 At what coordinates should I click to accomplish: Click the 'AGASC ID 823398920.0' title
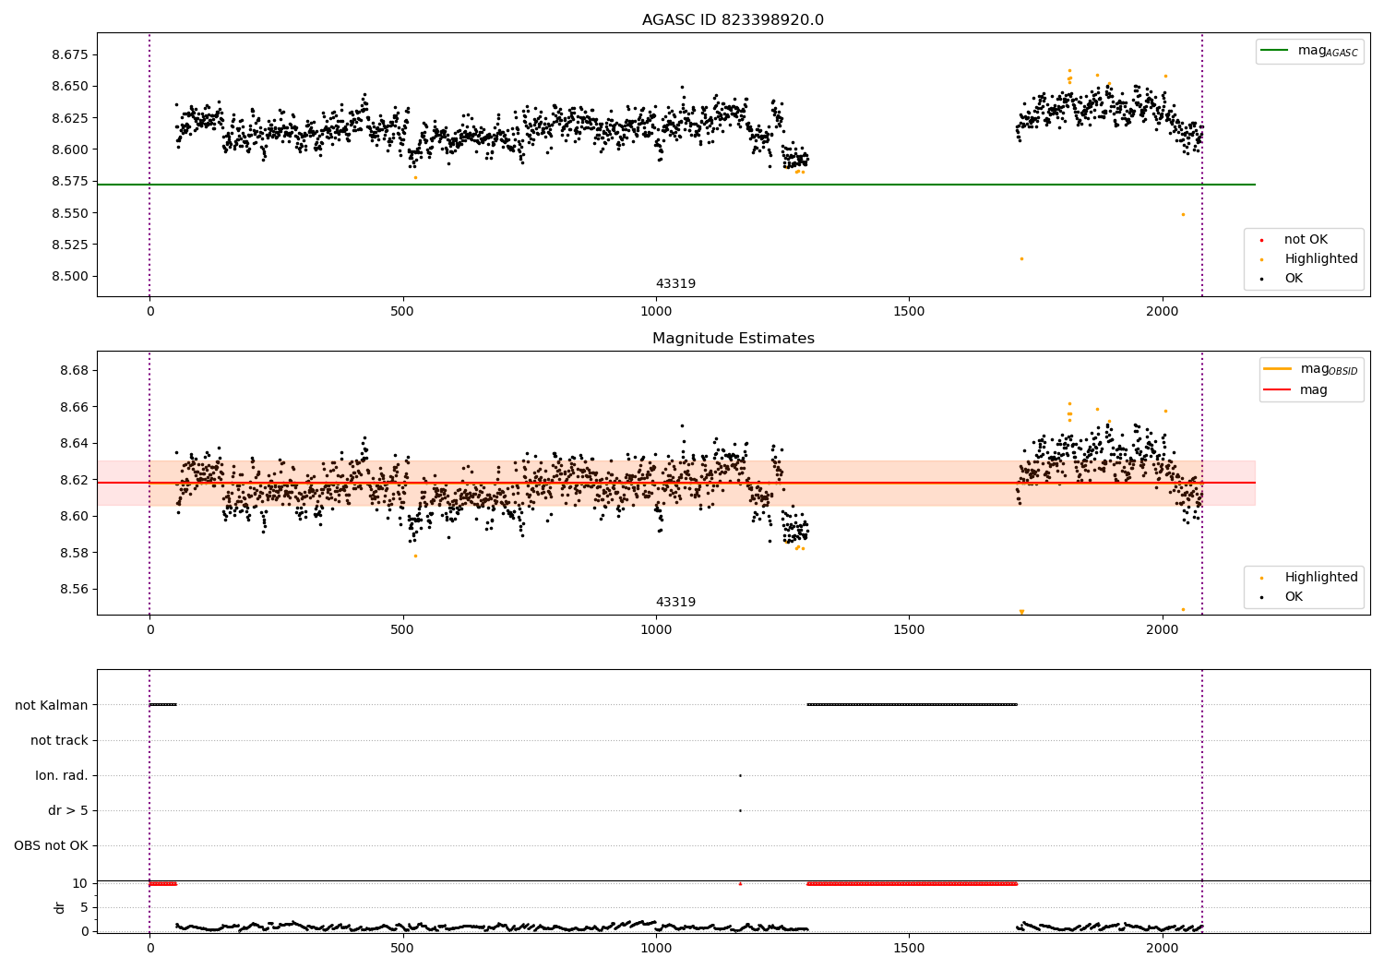coord(734,20)
